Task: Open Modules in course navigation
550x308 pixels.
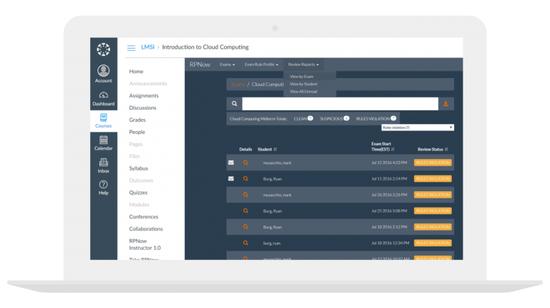Action: [x=139, y=205]
